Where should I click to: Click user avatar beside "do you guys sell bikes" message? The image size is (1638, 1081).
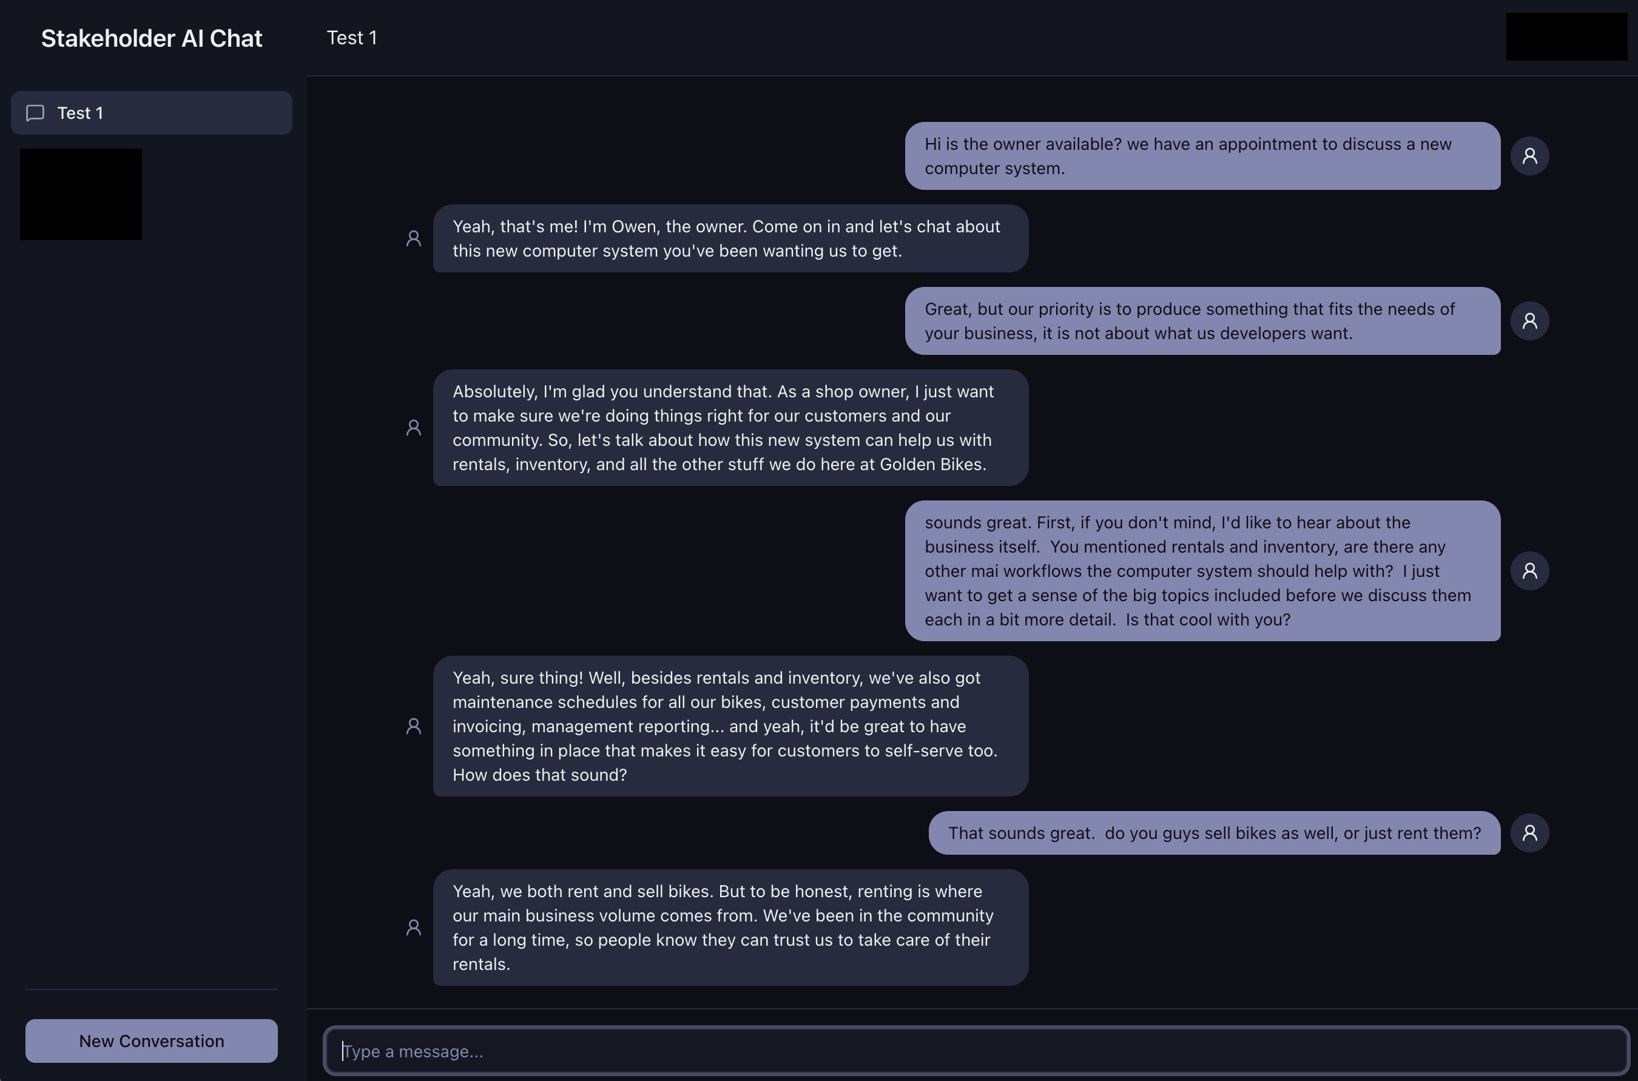(1529, 833)
